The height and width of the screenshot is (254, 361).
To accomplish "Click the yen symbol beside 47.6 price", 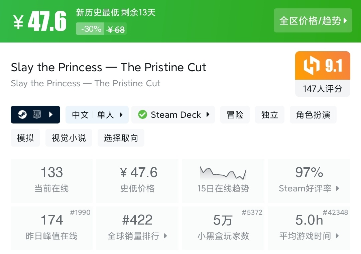I will (x=19, y=22).
